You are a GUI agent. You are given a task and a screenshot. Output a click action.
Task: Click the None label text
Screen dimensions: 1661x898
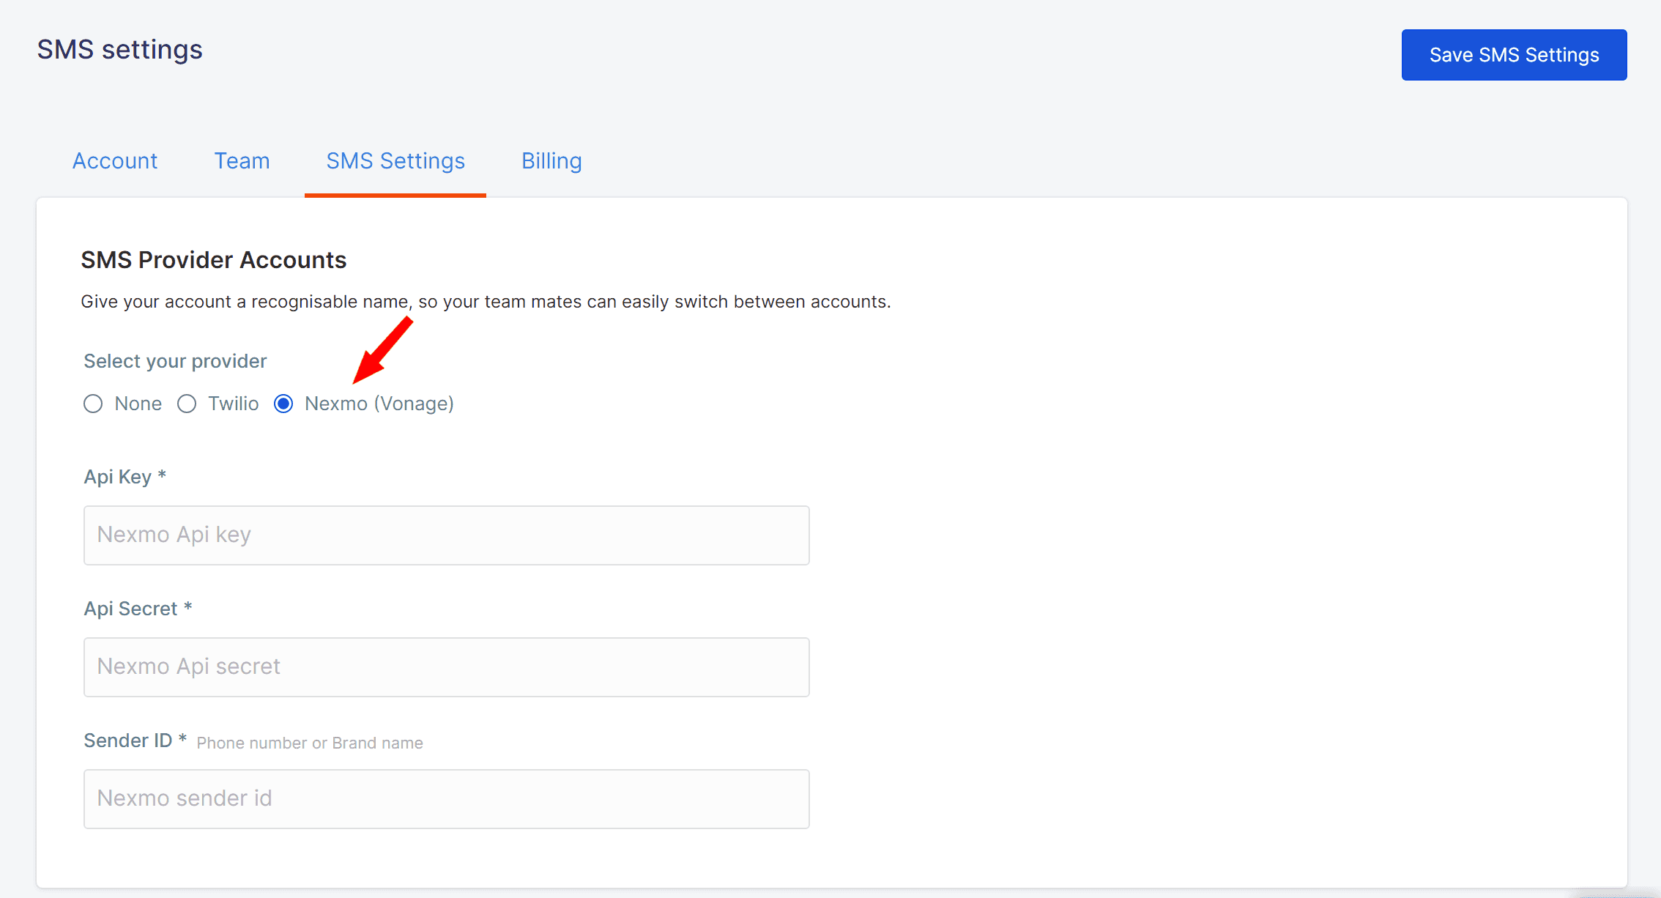coord(138,404)
